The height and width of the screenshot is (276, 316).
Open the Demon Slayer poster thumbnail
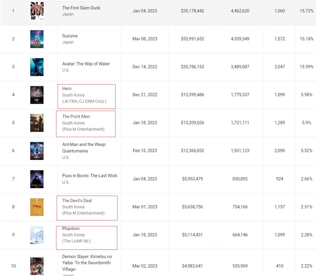point(37,266)
